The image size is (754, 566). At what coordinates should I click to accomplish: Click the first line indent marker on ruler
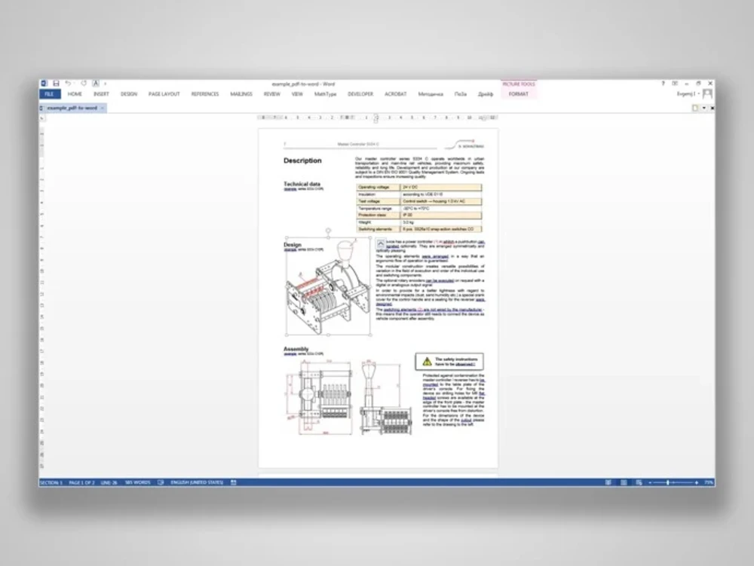click(x=376, y=116)
